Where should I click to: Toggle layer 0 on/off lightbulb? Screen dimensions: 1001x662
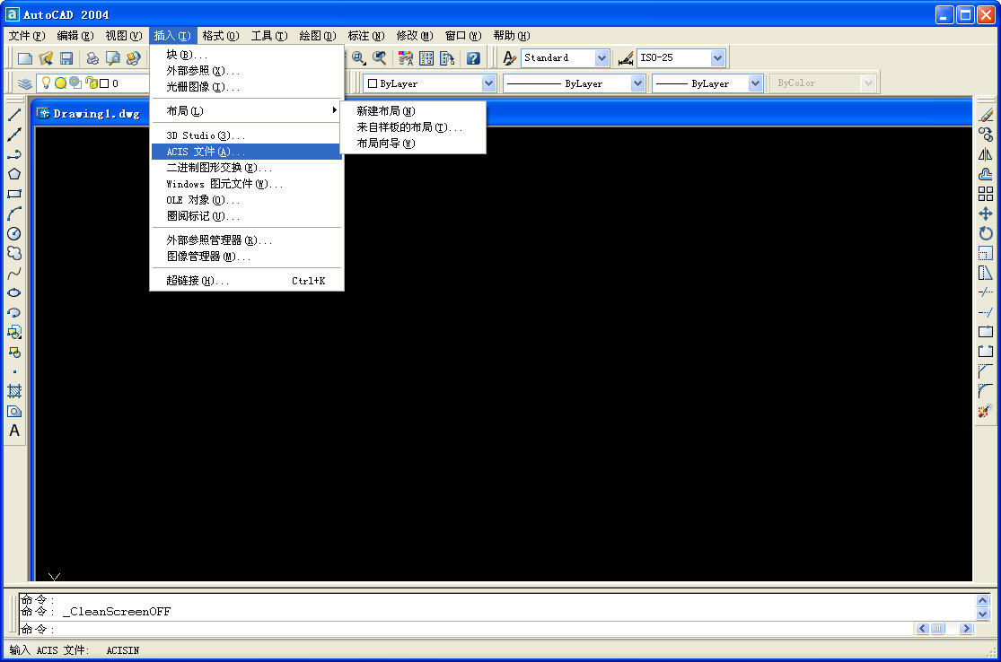click(x=46, y=83)
